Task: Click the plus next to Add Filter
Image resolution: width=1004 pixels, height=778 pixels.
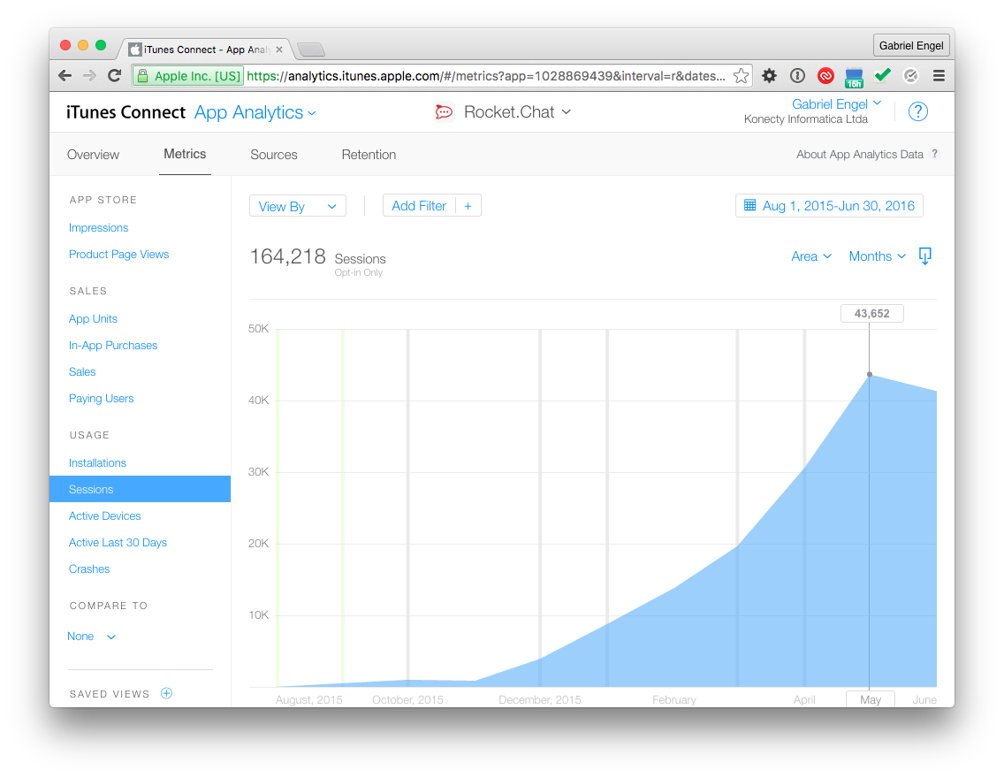Action: coord(468,206)
